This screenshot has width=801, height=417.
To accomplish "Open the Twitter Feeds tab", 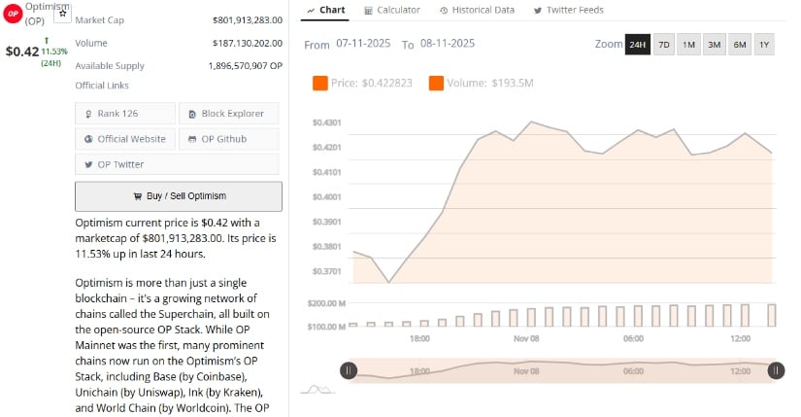I will 568,10.
